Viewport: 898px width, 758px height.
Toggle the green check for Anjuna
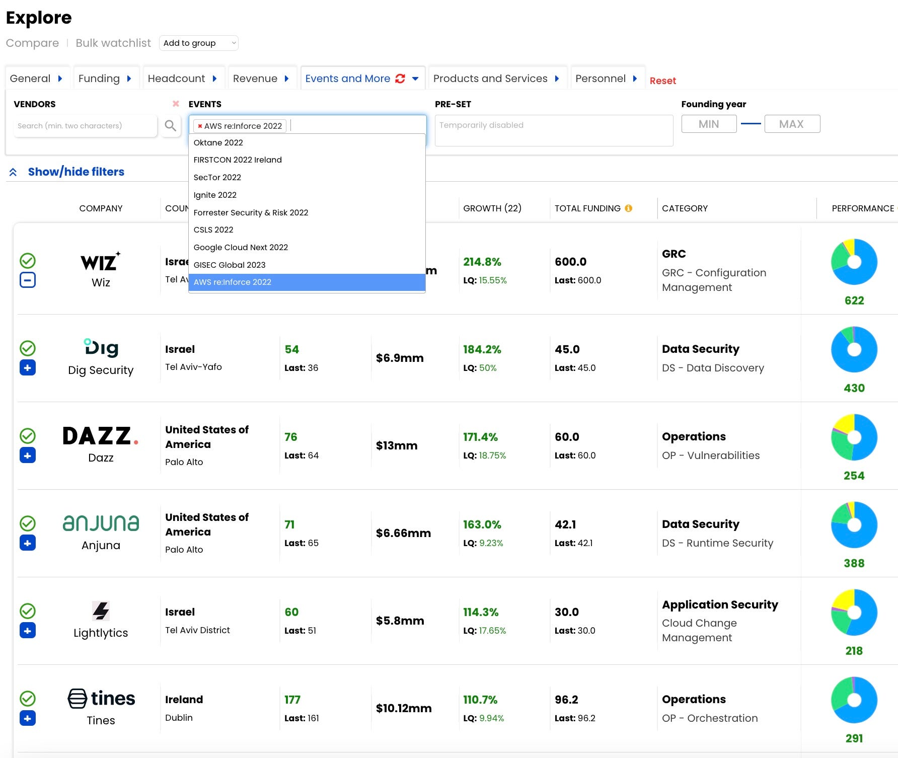[x=28, y=523]
